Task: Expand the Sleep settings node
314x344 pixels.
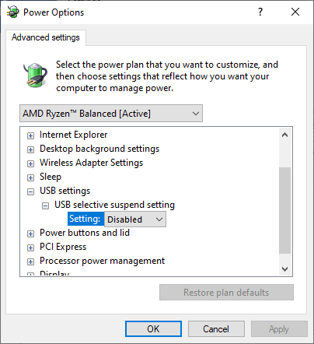Action: pos(30,177)
